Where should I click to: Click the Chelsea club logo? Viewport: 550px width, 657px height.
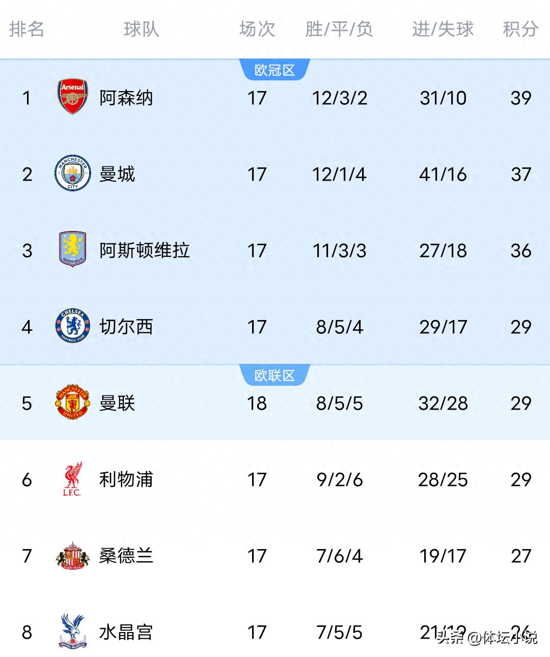[x=73, y=326]
